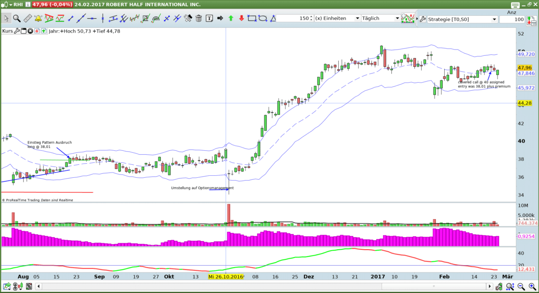Select the parallel channel tool
Image resolution: width=539 pixels, height=293 pixels.
(x=113, y=18)
